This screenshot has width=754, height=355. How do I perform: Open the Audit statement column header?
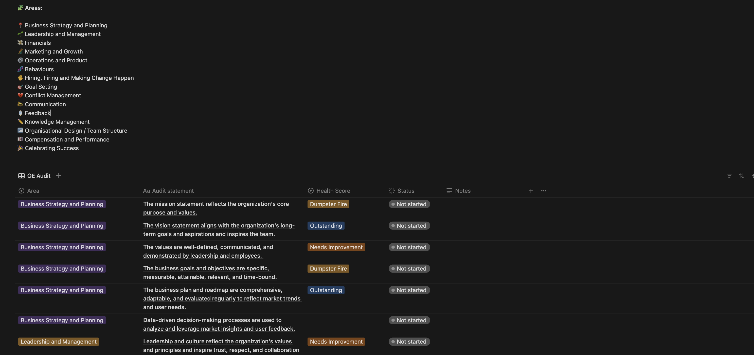coord(173,190)
